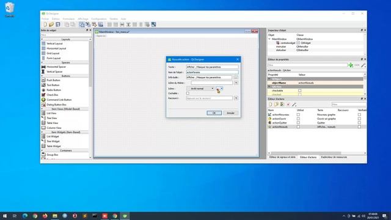Click the red delete action icon in the action editor
Image resolution: width=391 pixels, height=220 pixels.
point(288,105)
